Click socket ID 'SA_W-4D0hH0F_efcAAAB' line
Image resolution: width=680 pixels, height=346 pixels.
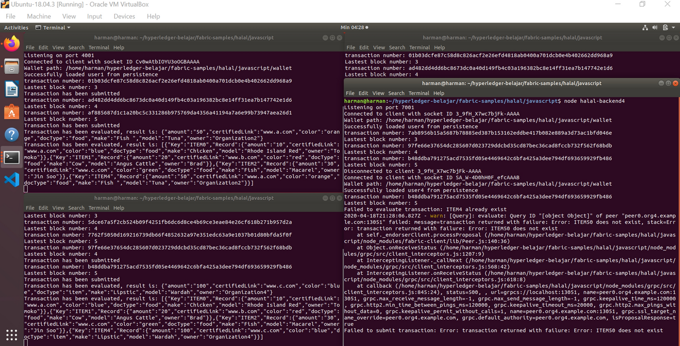pos(432,178)
